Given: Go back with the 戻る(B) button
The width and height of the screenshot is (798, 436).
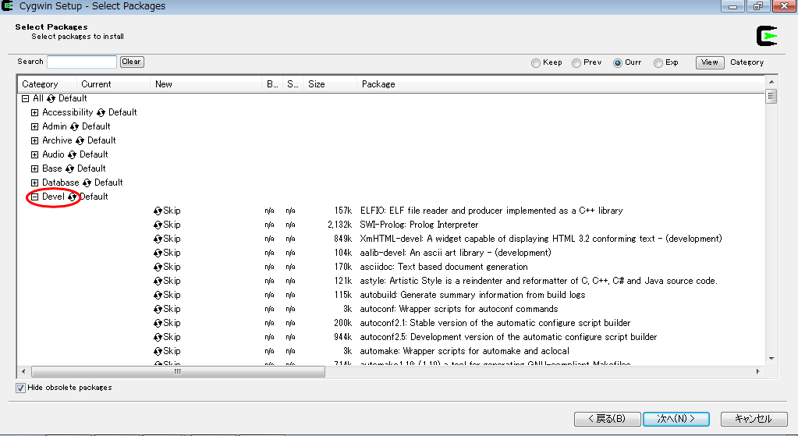Looking at the screenshot, I should (x=607, y=419).
